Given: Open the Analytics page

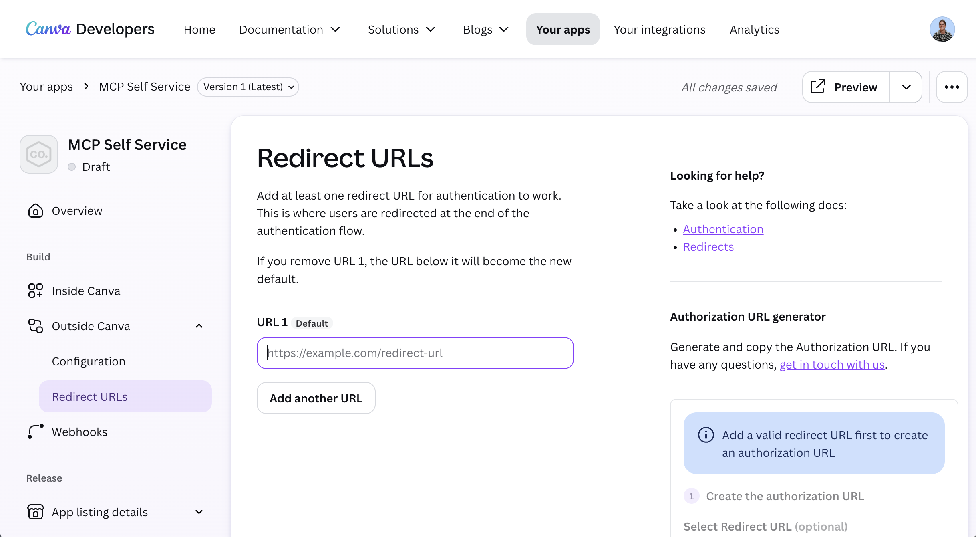Looking at the screenshot, I should coord(755,30).
